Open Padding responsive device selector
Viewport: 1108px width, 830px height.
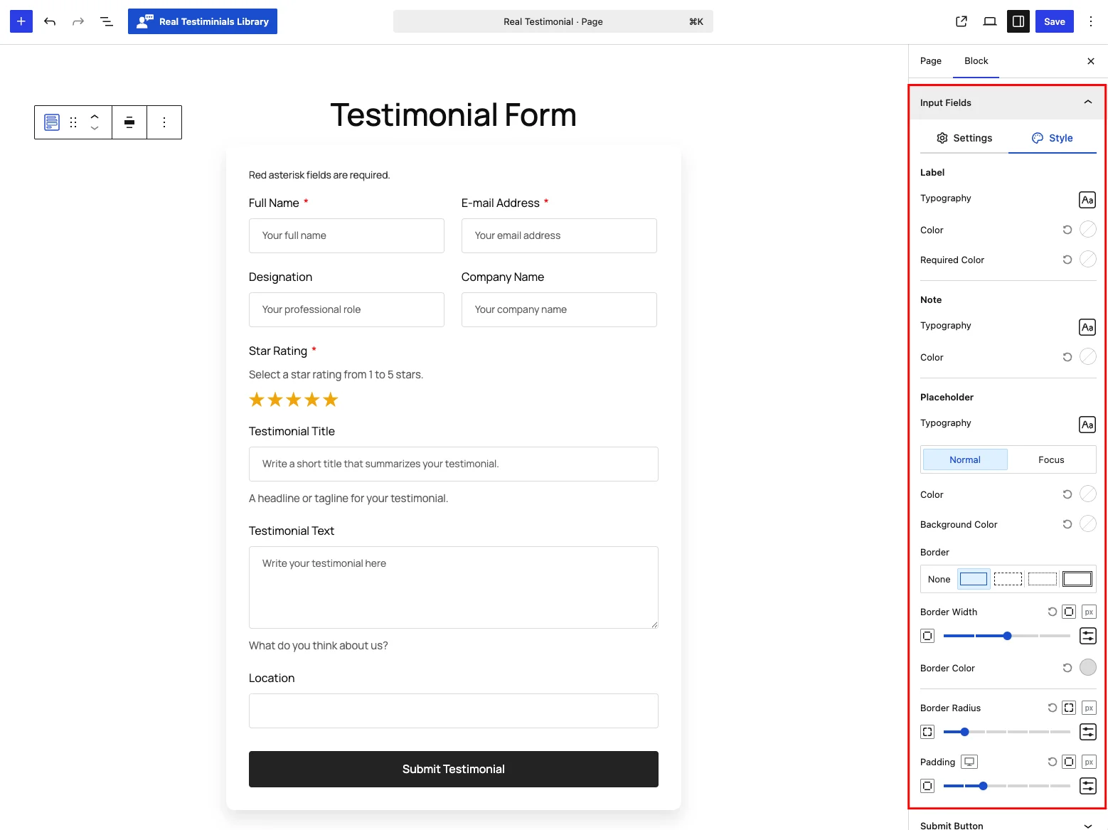pos(969,762)
